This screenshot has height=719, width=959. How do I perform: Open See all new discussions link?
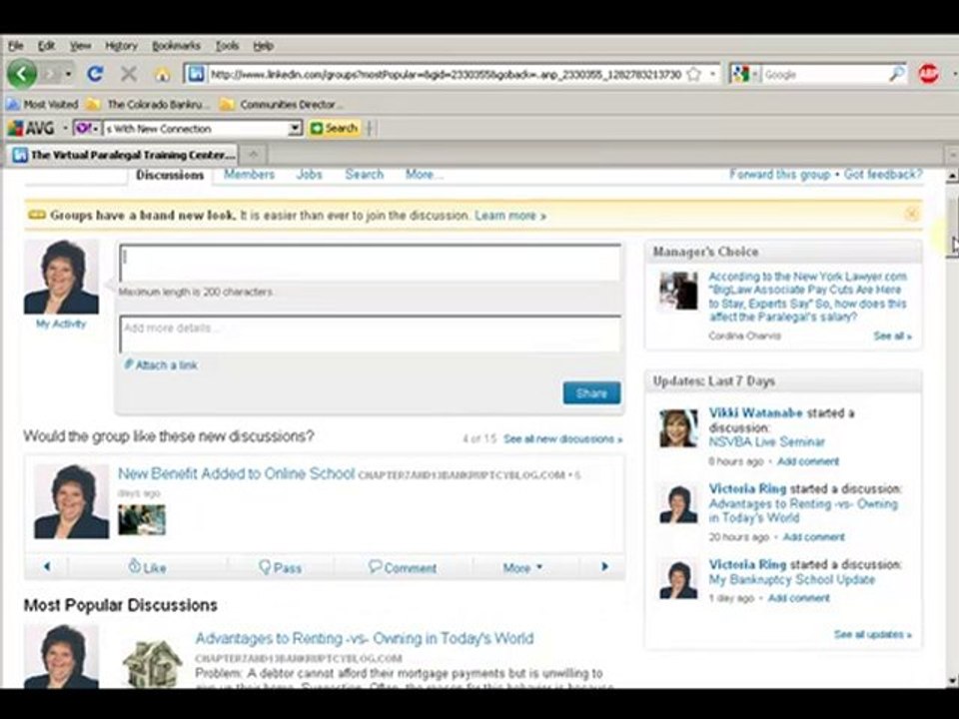coord(562,439)
